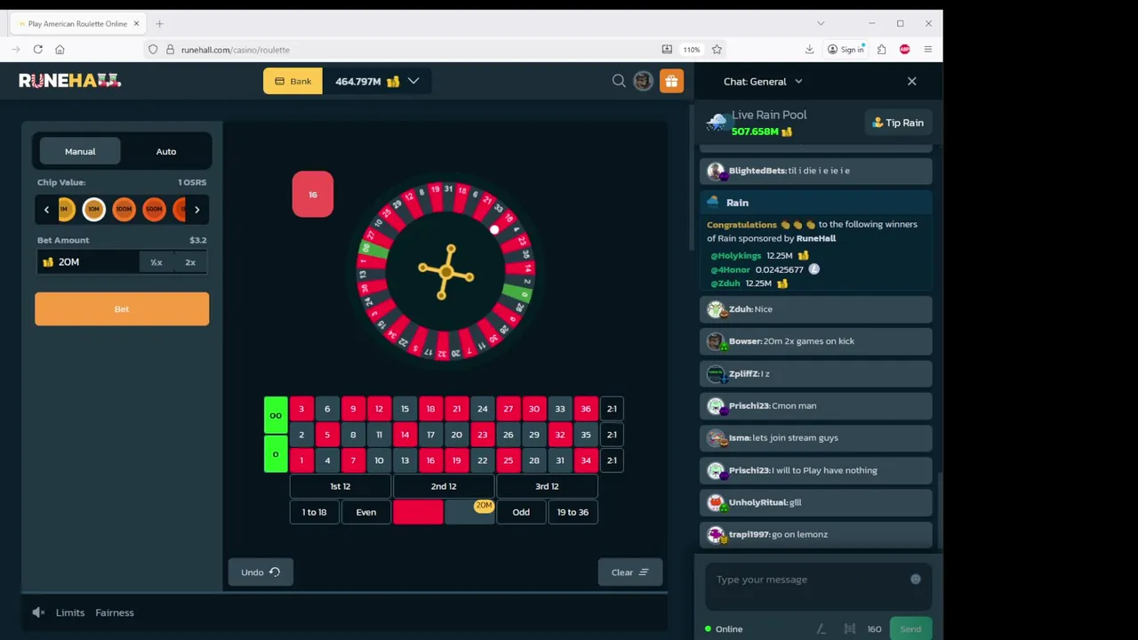Bet on Odd
Viewport: 1138px width, 640px height.
521,512
